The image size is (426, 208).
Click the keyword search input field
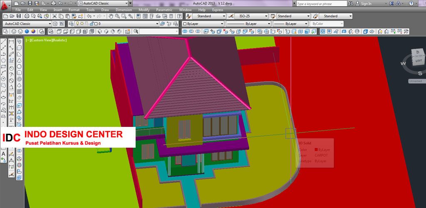point(322,4)
